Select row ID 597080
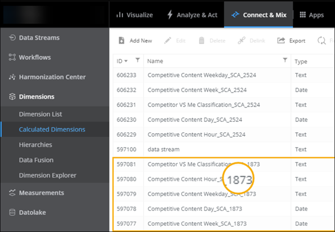 (126, 179)
